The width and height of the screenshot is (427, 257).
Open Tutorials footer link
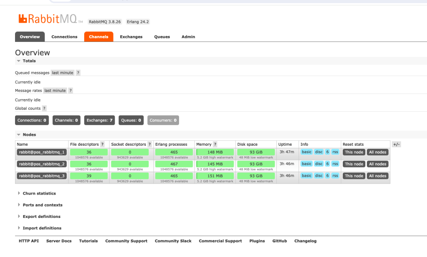pos(88,241)
